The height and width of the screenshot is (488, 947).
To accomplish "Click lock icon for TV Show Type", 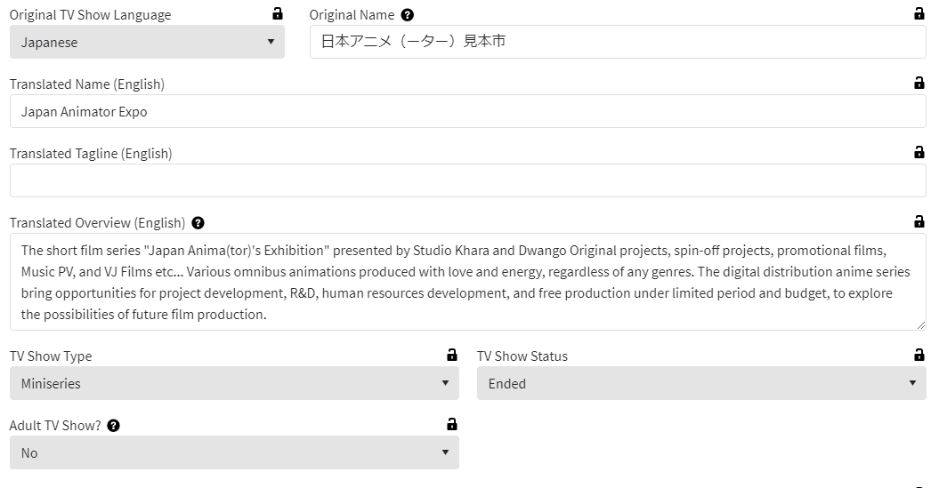I will pos(452,356).
